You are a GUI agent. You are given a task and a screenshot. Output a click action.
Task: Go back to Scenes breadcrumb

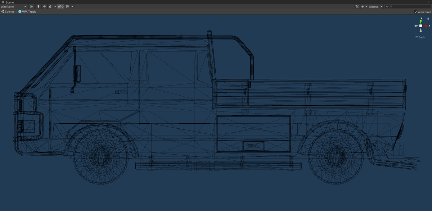(8, 12)
